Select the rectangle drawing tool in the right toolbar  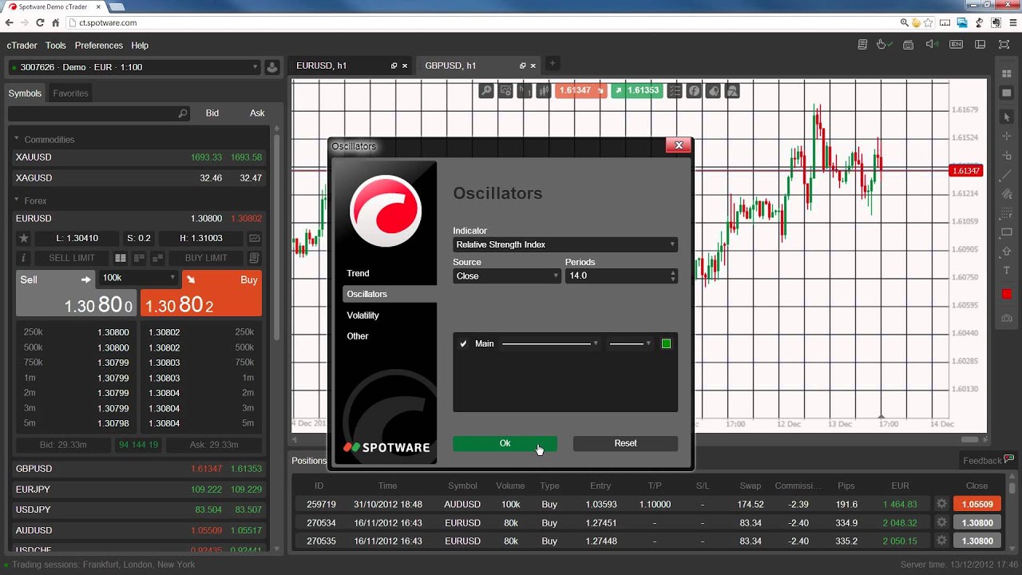pyautogui.click(x=1006, y=232)
